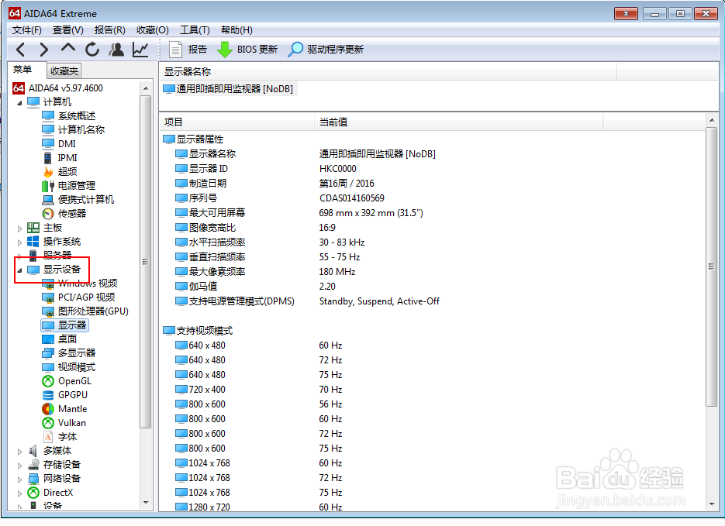Expand the 多媒体 tree node
Screen dimensions: 725x526
[x=19, y=451]
